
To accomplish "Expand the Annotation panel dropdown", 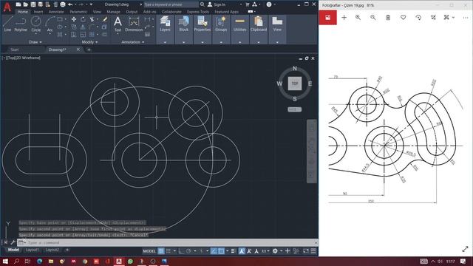I will tap(133, 42).
